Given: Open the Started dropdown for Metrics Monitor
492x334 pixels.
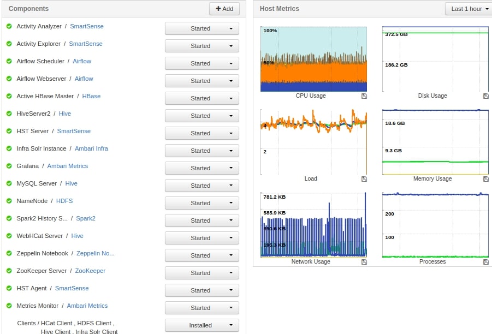Looking at the screenshot, I should (201, 308).
